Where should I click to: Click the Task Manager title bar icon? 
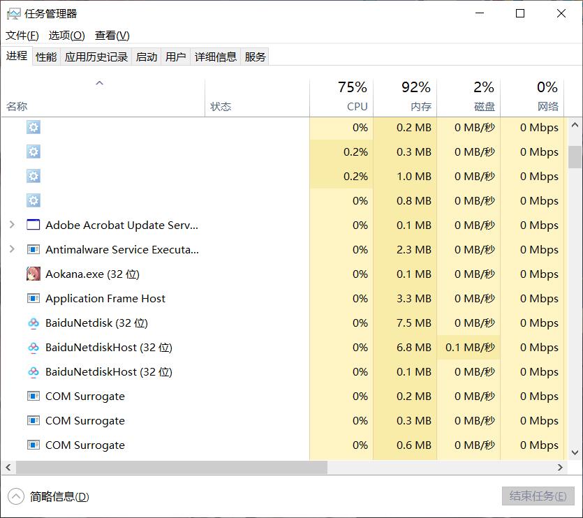[x=14, y=14]
